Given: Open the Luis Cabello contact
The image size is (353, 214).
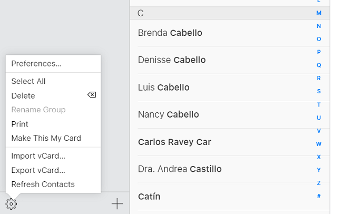Looking at the screenshot, I should (164, 87).
